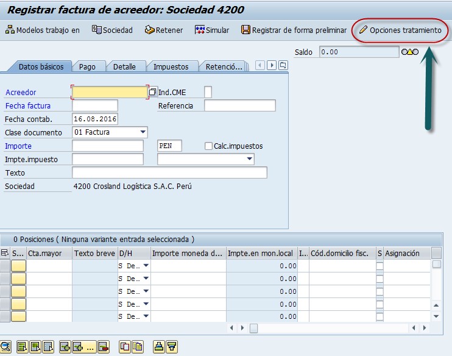Tick the S column checkbox in the first row
The height and width of the screenshot is (356, 452).
click(x=380, y=266)
